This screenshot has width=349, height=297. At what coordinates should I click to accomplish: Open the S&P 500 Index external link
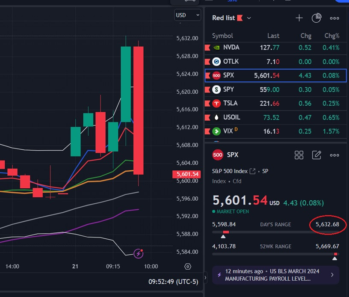[x=252, y=171]
